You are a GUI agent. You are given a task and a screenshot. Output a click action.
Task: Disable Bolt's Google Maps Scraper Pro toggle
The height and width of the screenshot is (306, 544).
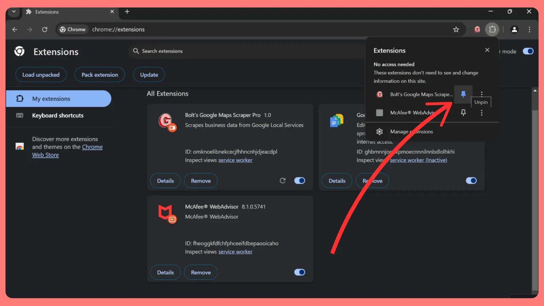pyautogui.click(x=300, y=181)
